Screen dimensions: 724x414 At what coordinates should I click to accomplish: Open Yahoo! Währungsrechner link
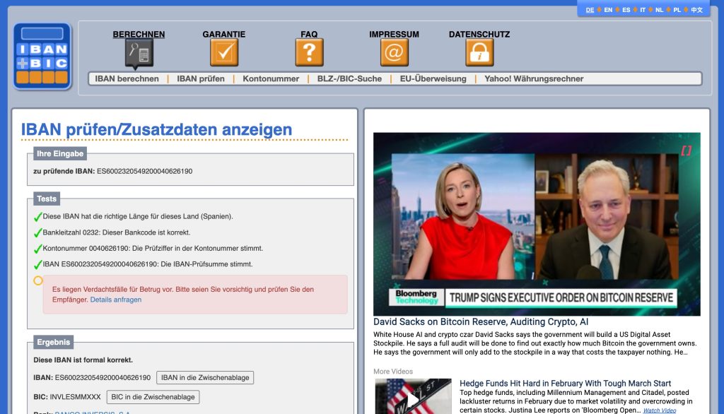(x=534, y=79)
